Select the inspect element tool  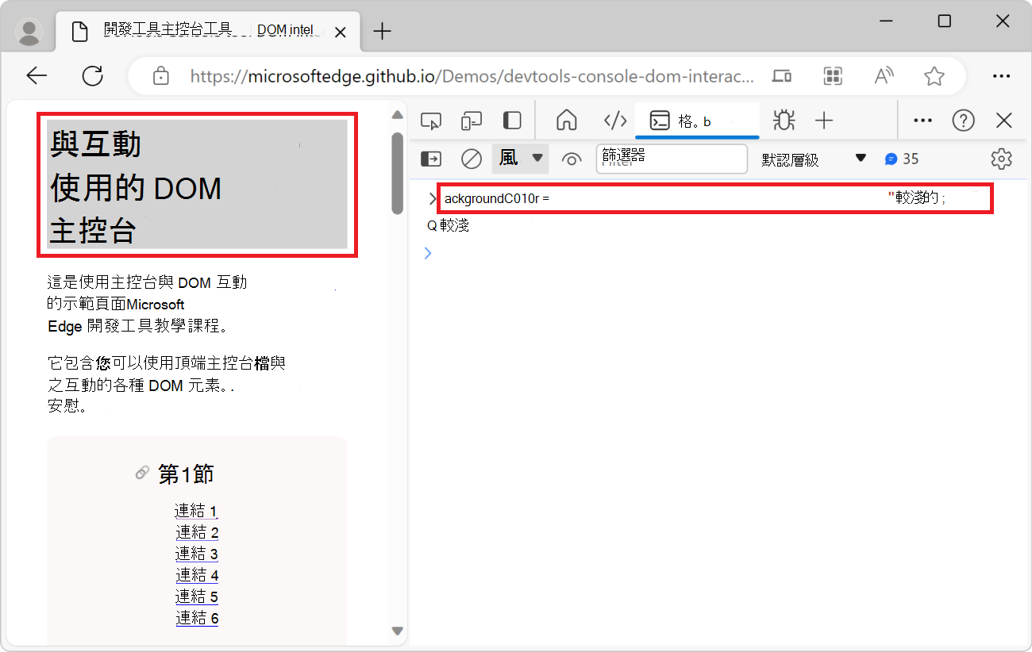click(x=431, y=120)
